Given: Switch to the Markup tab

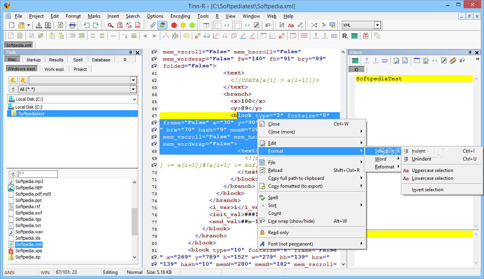Looking at the screenshot, I should (34, 60).
